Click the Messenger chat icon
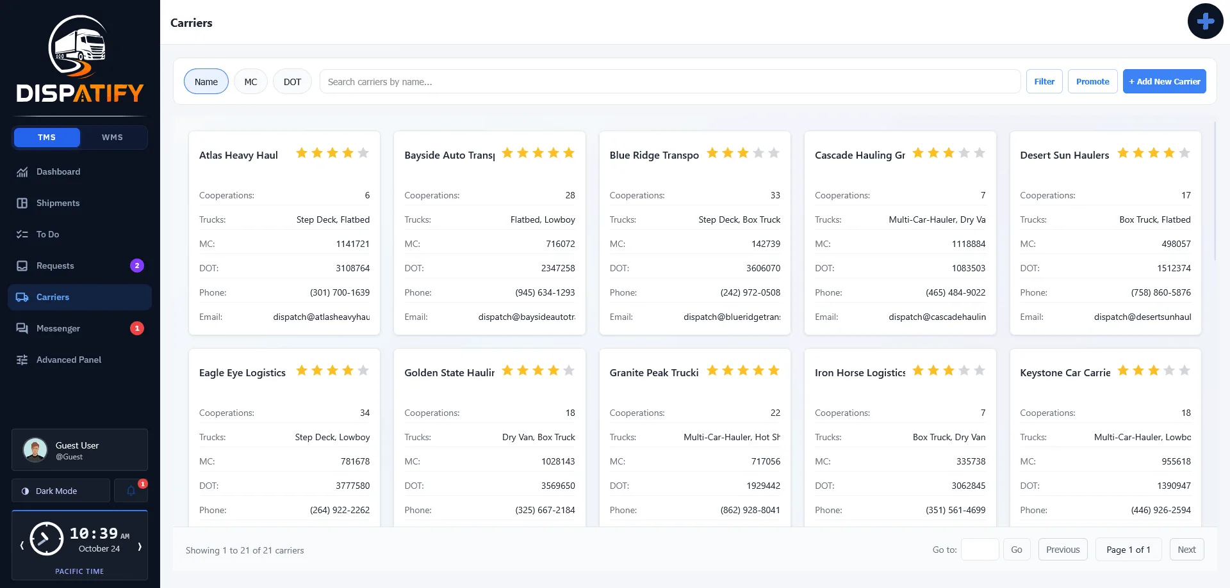Viewport: 1230px width, 588px height. [22, 329]
